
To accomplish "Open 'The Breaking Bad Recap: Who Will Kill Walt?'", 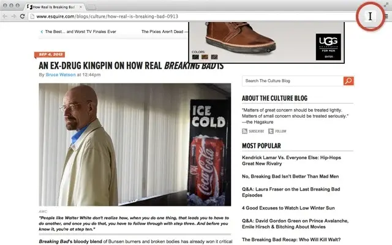I will click(292, 239).
